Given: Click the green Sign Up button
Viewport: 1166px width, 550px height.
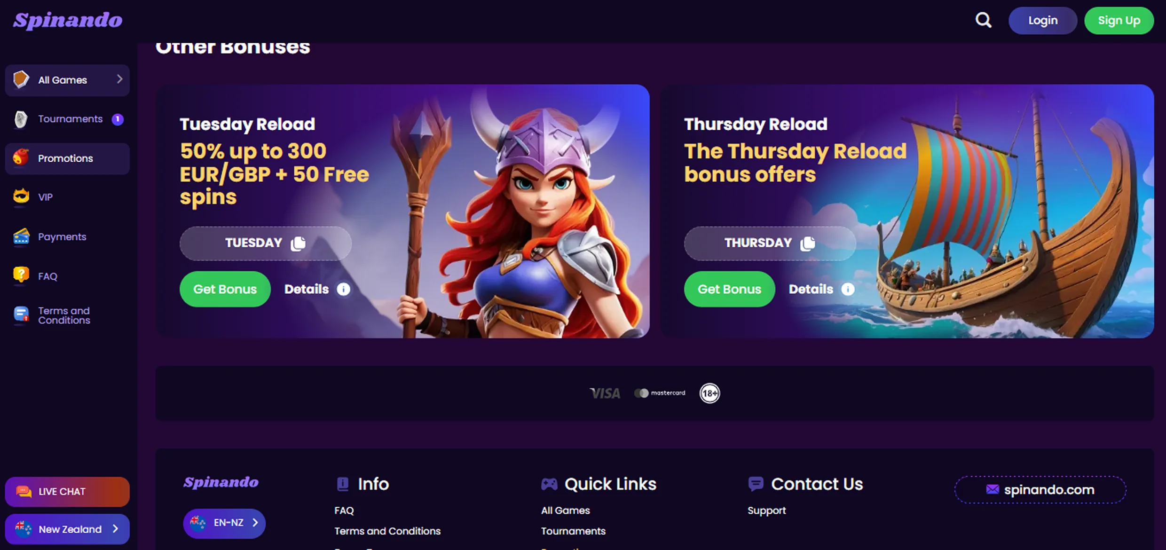Looking at the screenshot, I should coord(1119,20).
